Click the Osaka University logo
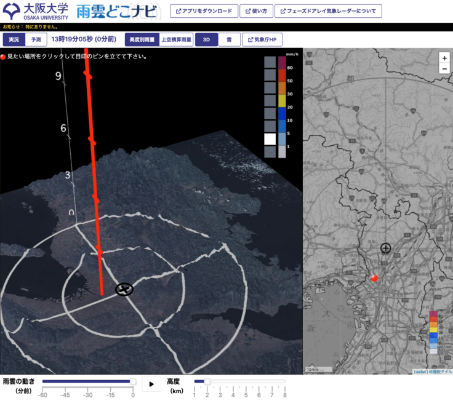This screenshot has height=406, width=453. tap(36, 11)
